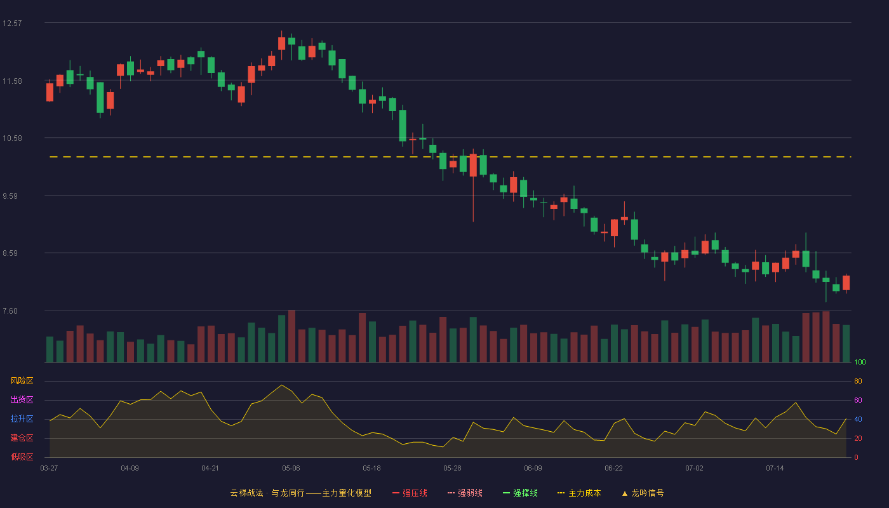Viewport: 889px width, 508px height.
Task: Toggle the yellow dashed 主力成本 legend marker
Action: [561, 493]
